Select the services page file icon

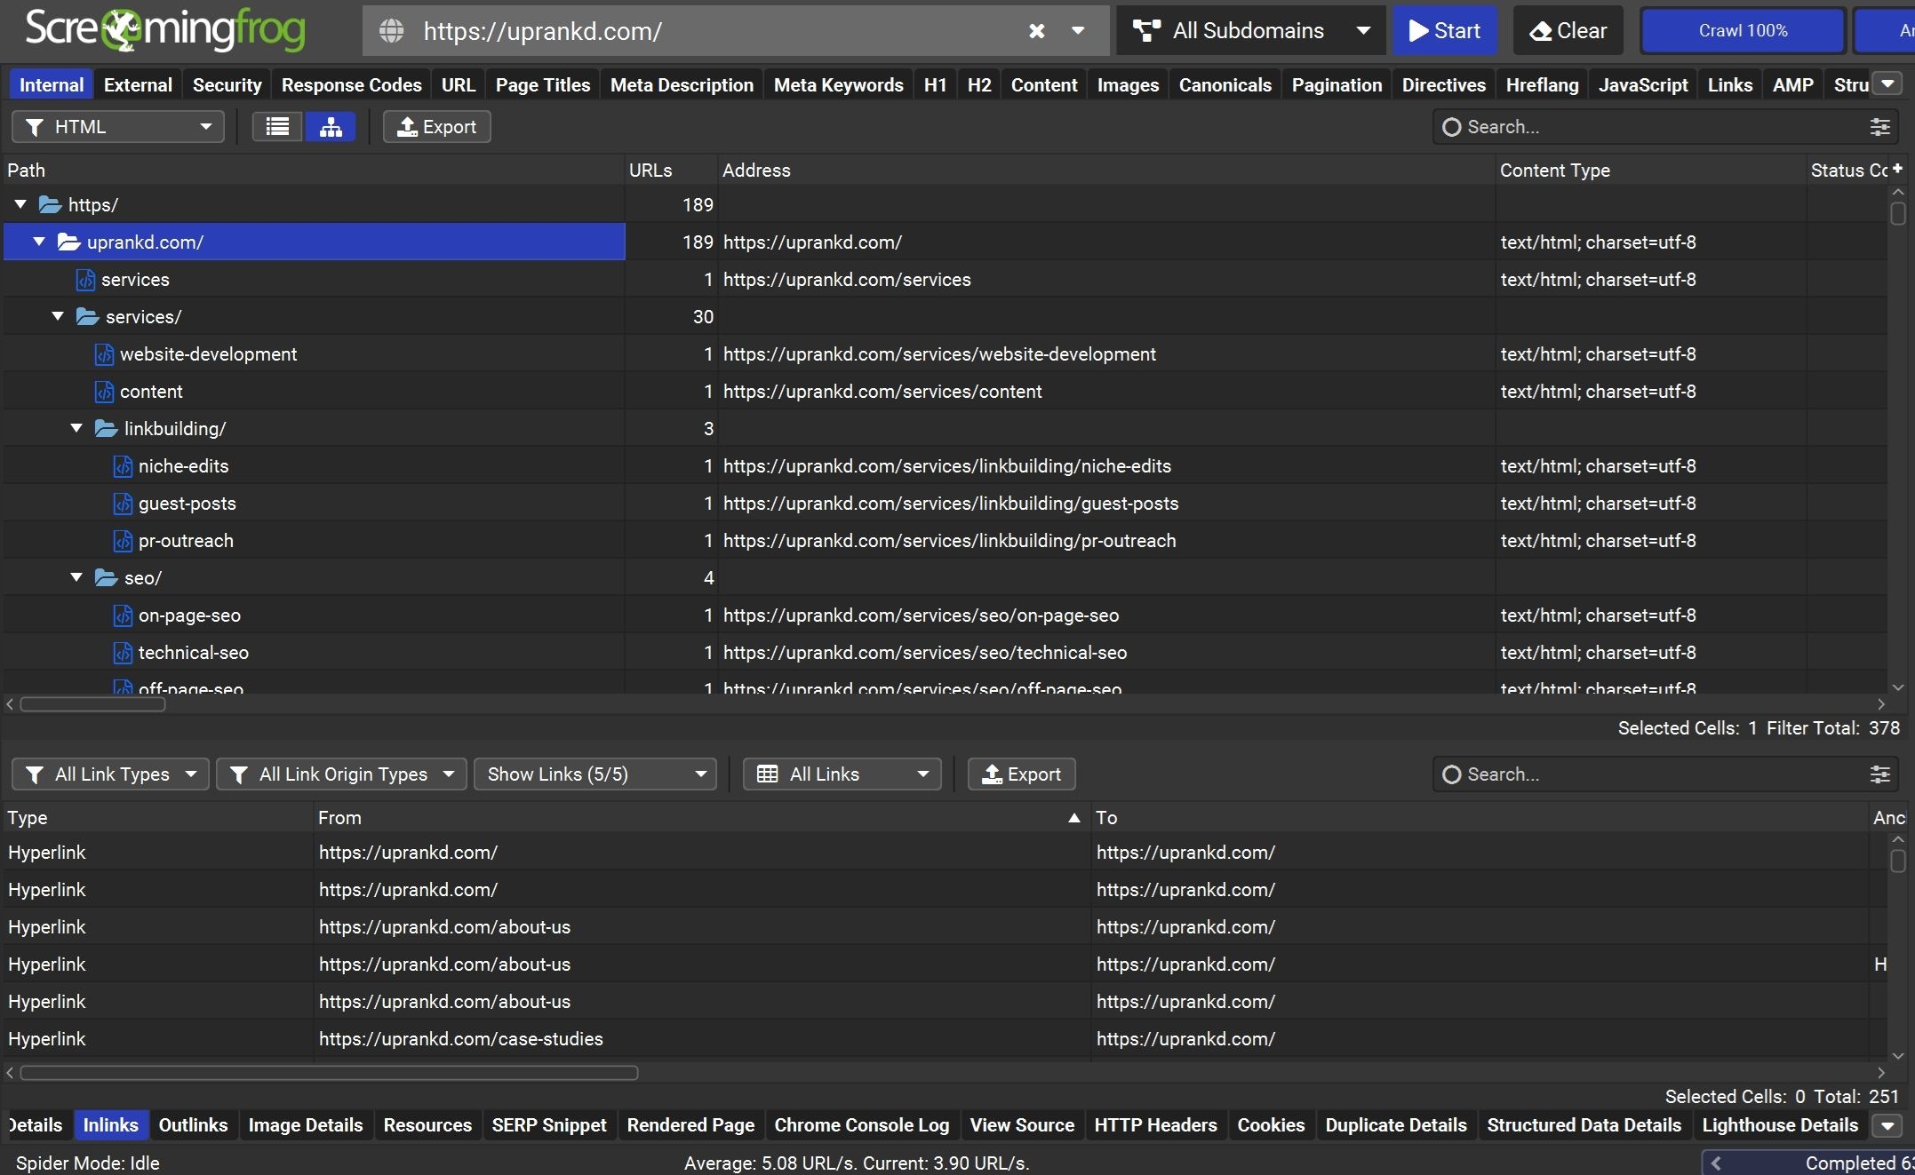pyautogui.click(x=85, y=280)
